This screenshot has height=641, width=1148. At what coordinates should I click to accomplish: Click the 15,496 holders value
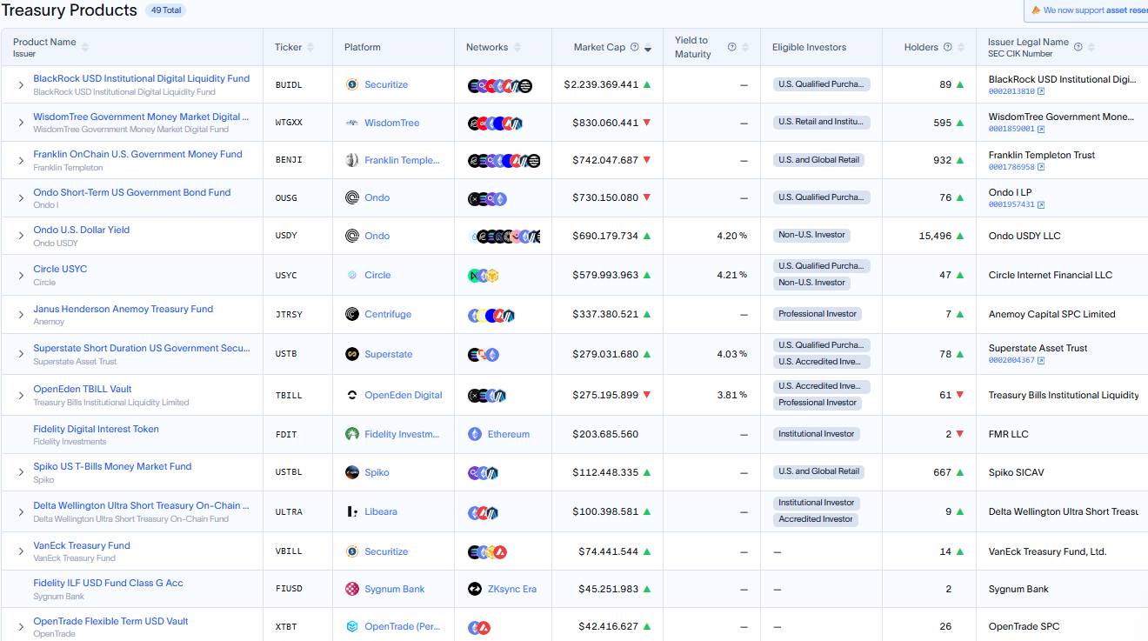click(x=935, y=236)
